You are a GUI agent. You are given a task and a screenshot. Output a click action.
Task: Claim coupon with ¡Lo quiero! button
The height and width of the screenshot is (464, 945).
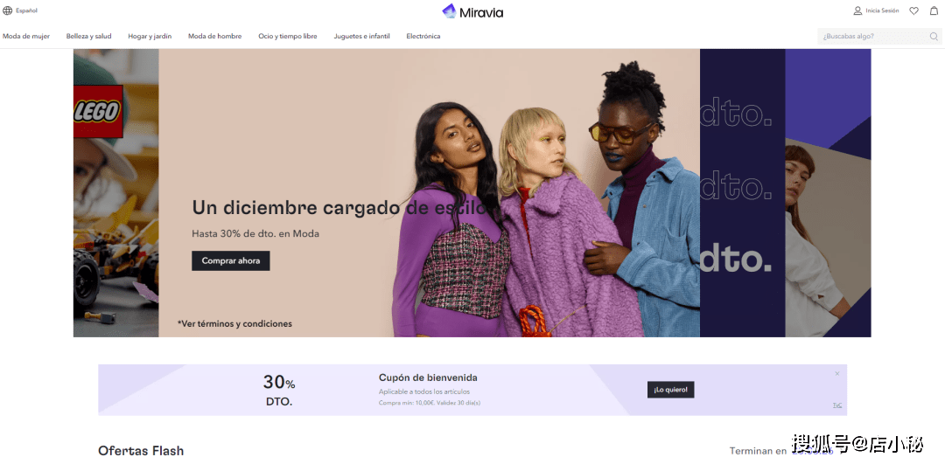point(671,390)
